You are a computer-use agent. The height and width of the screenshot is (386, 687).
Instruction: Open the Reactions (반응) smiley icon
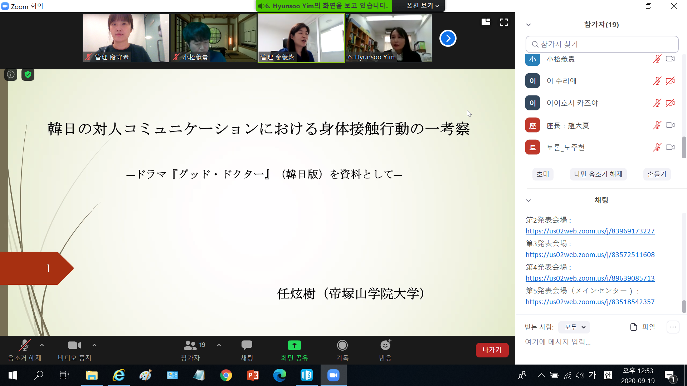coord(385,345)
